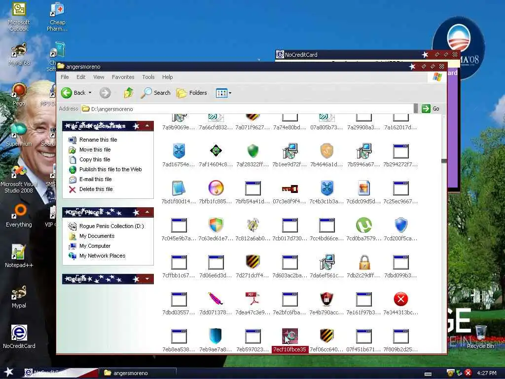Open the Cheap Pharm desktop shortcut
Viewport: 505px width, 379px height.
[x=57, y=17]
